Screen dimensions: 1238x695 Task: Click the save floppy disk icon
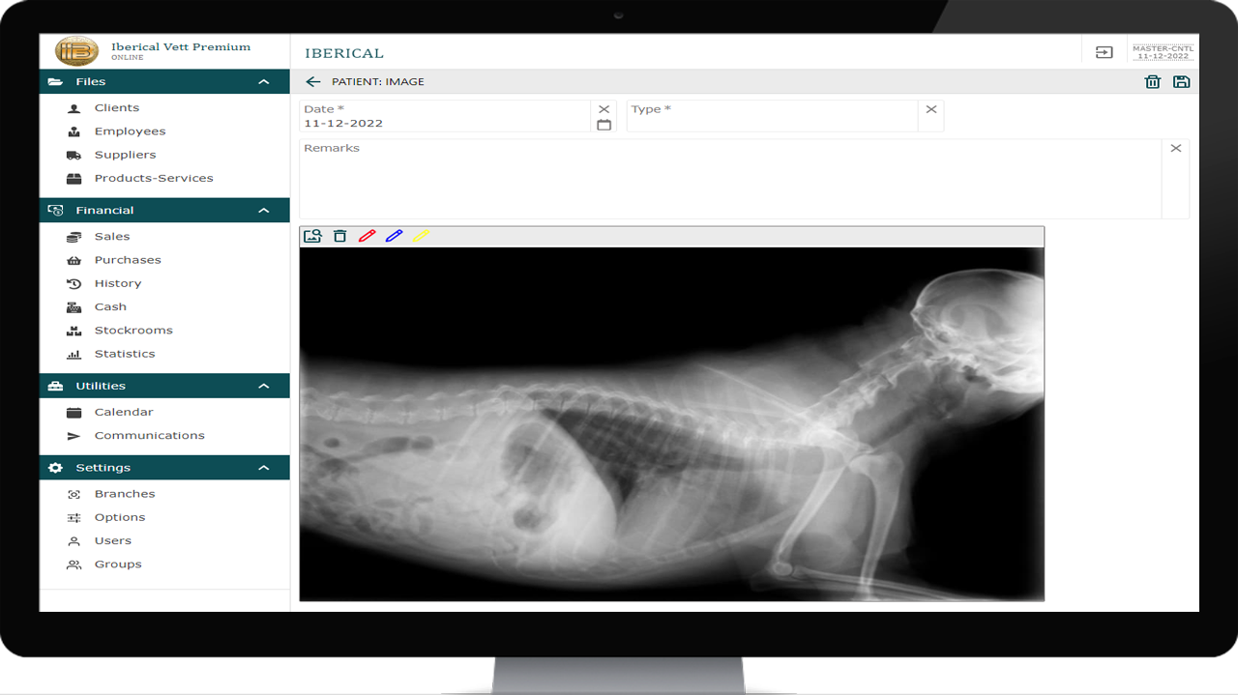[x=1181, y=82]
